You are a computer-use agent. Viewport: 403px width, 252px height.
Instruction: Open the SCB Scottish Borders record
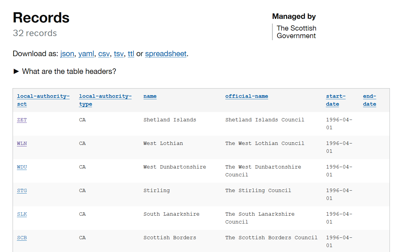coord(22,238)
